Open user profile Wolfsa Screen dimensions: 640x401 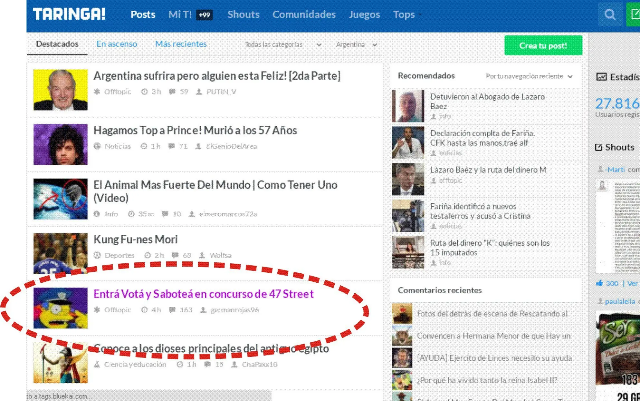(220, 255)
